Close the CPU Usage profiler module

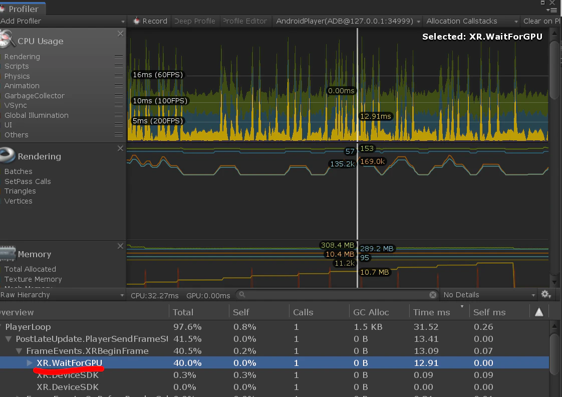[x=120, y=34]
